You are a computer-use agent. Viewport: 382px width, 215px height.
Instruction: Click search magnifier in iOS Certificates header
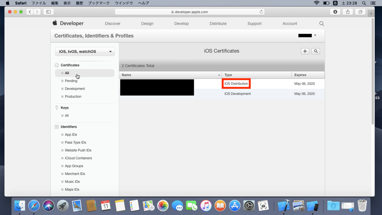[x=315, y=51]
